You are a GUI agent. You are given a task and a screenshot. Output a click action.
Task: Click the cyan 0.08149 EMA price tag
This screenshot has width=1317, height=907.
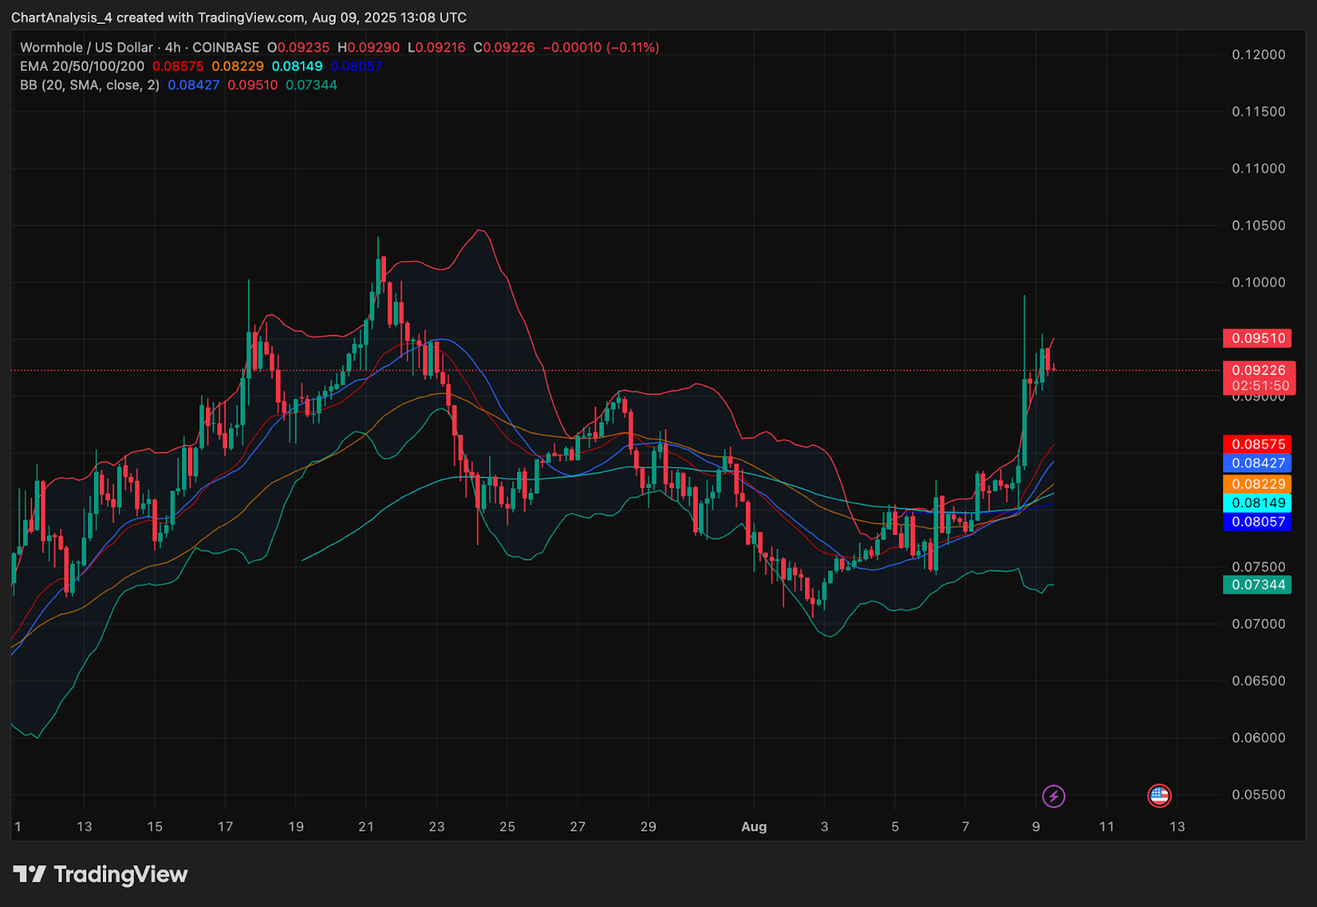click(x=1257, y=503)
